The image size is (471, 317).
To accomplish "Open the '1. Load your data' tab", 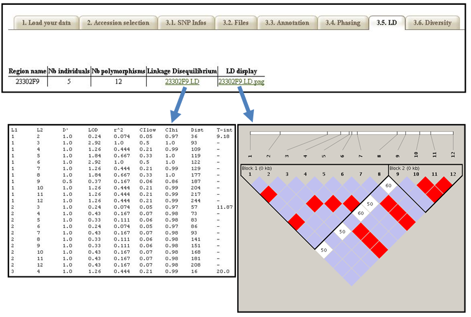I will [x=47, y=23].
